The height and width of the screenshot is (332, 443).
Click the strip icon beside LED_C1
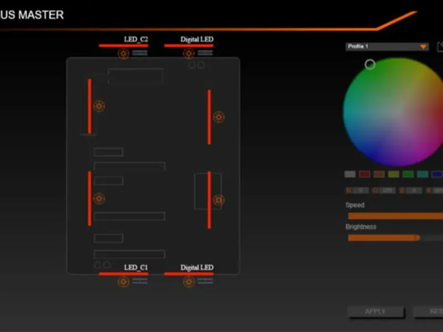140,281
